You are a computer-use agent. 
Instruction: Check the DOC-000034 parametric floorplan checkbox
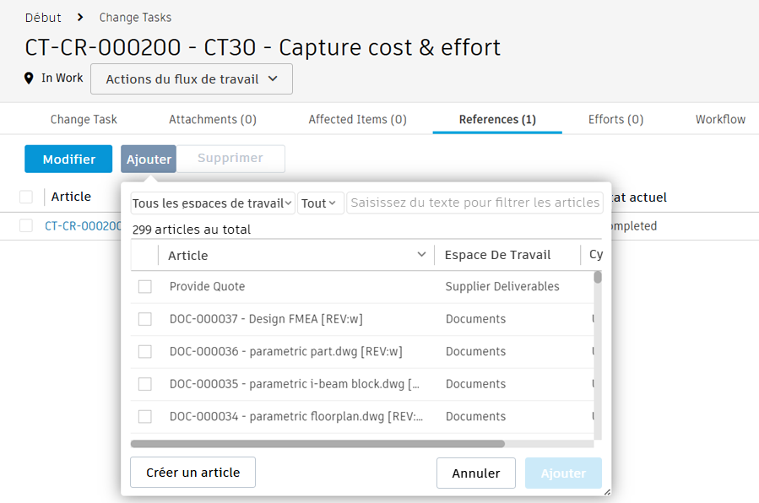point(144,416)
